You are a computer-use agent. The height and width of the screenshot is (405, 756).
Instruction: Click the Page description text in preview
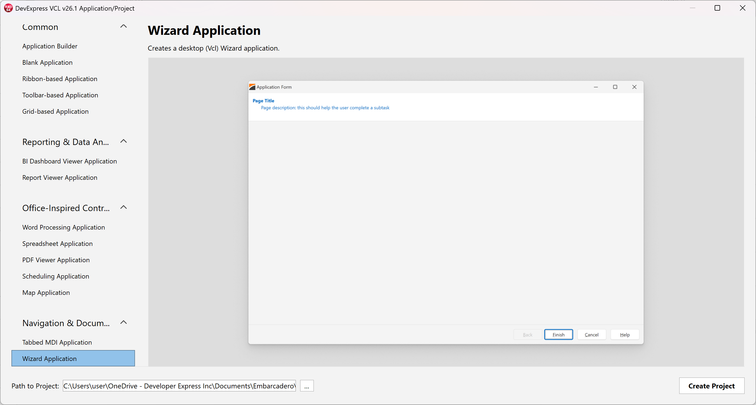pyautogui.click(x=325, y=108)
